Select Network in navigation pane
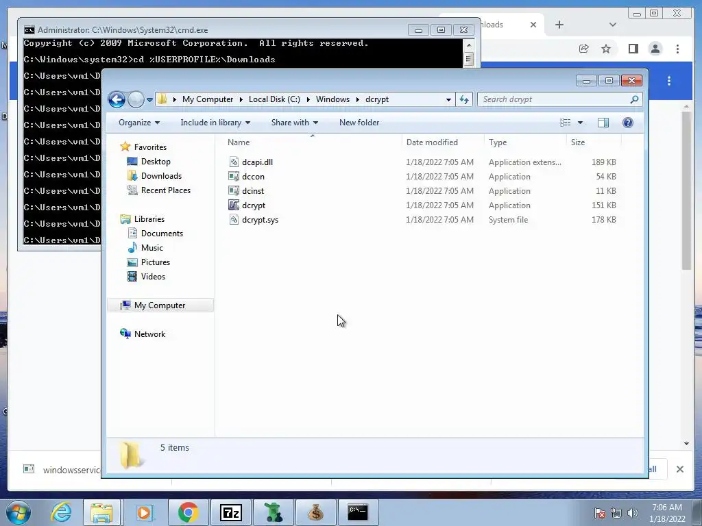Image resolution: width=702 pixels, height=526 pixels. pyautogui.click(x=149, y=334)
